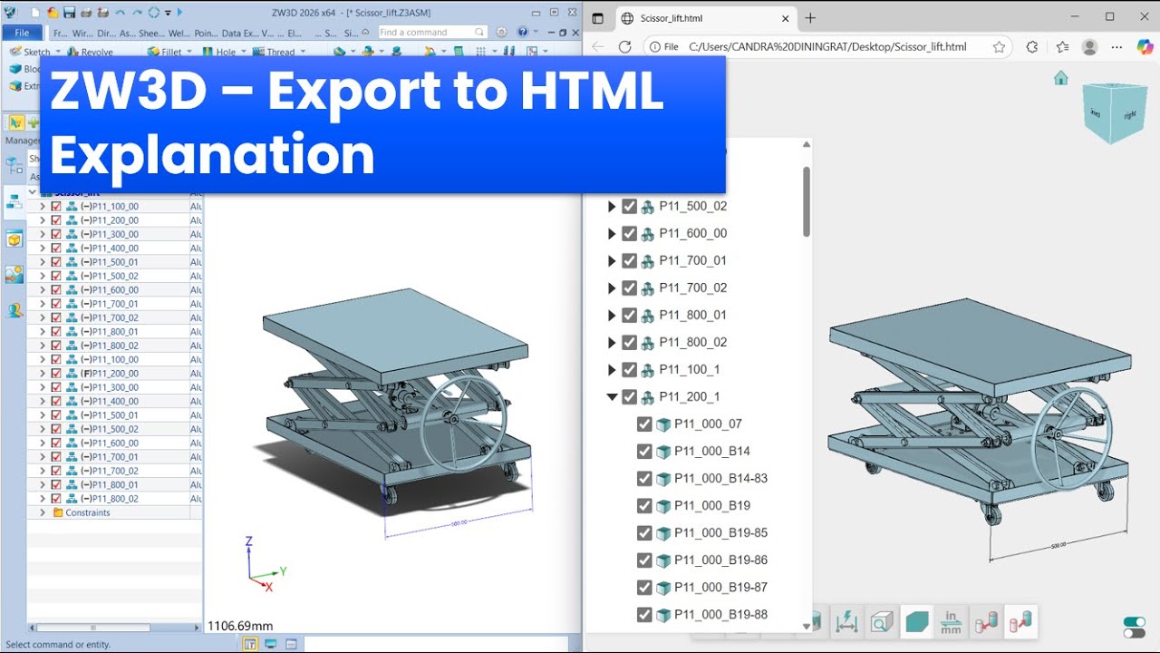The height and width of the screenshot is (653, 1160).
Task: Uncheck P11_000_07 part in HTML viewer
Action: coord(644,424)
